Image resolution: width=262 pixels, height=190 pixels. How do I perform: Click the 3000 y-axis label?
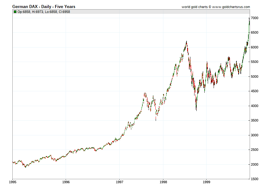point(255,135)
